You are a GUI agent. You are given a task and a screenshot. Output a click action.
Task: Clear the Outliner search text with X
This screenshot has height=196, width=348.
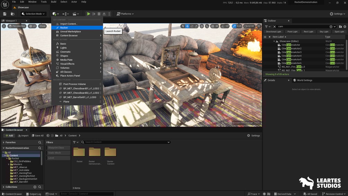point(275,27)
